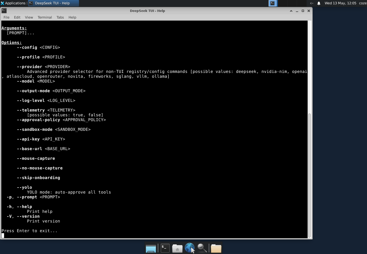Open the View menu
This screenshot has width=367, height=254.
point(29,17)
